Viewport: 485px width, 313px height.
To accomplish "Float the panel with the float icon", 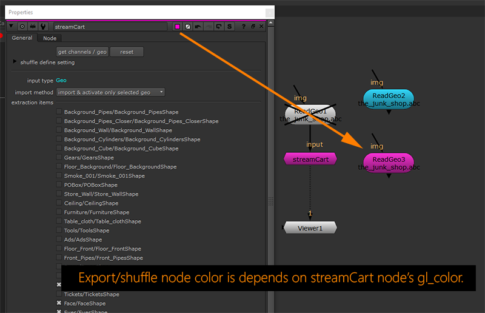I will click(x=253, y=27).
